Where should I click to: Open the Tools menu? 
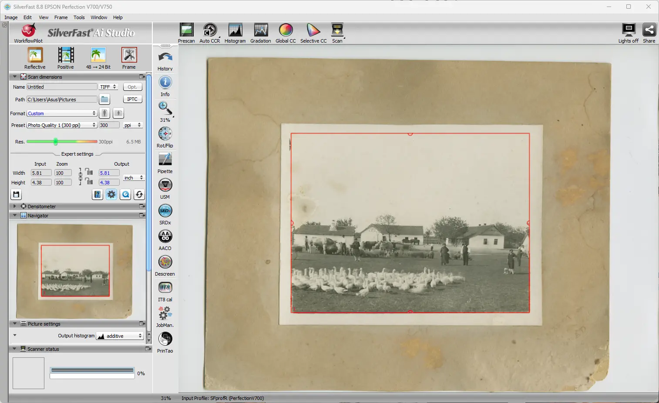pos(79,17)
